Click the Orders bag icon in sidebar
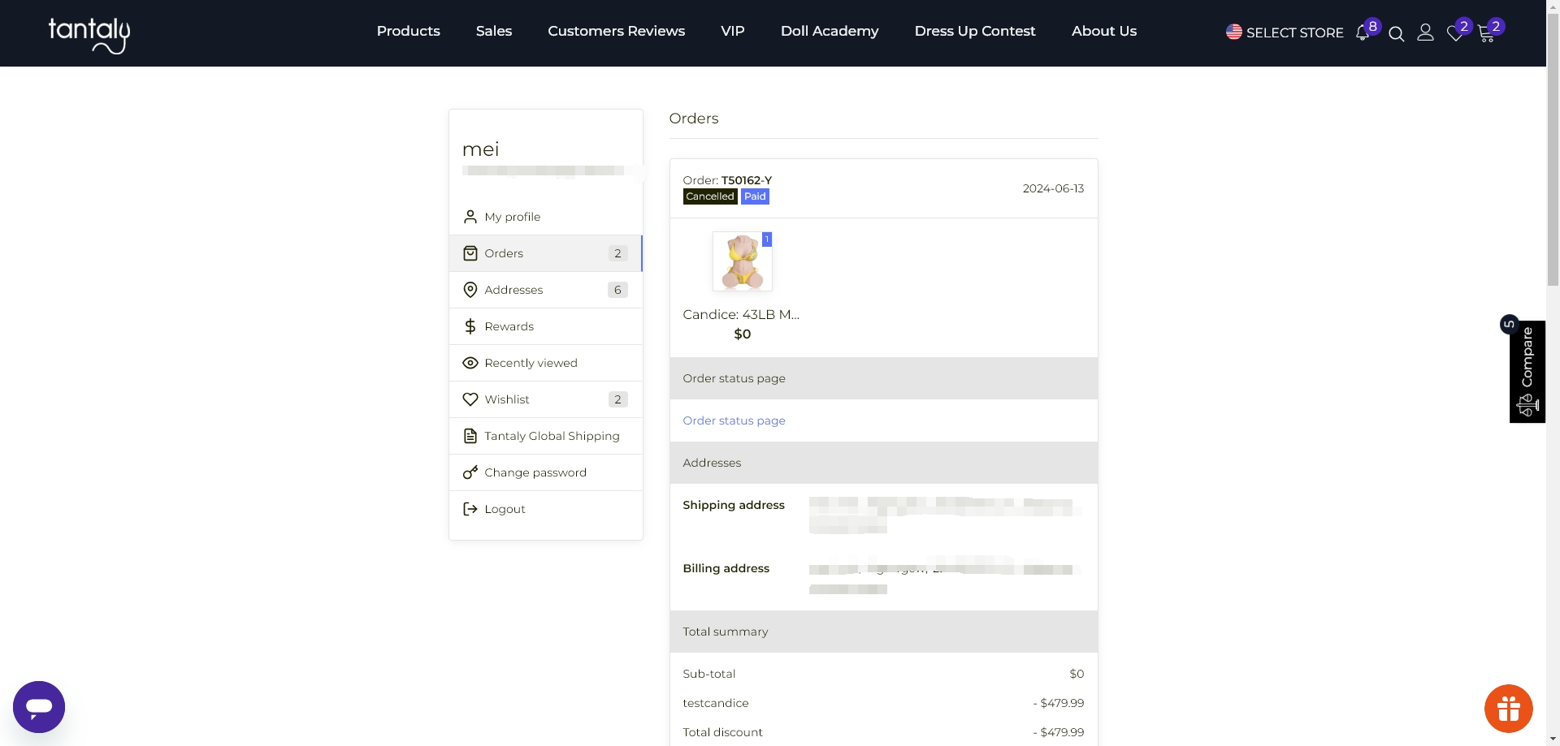Viewport: 1560px width, 746px height. 470,253
